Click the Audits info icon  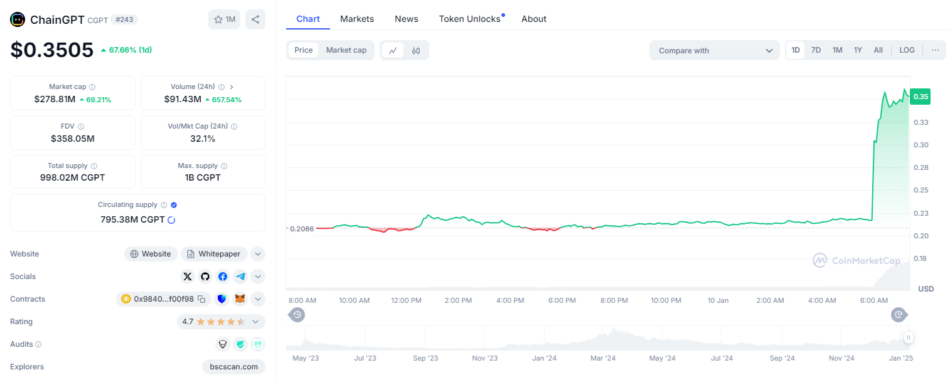click(x=38, y=344)
